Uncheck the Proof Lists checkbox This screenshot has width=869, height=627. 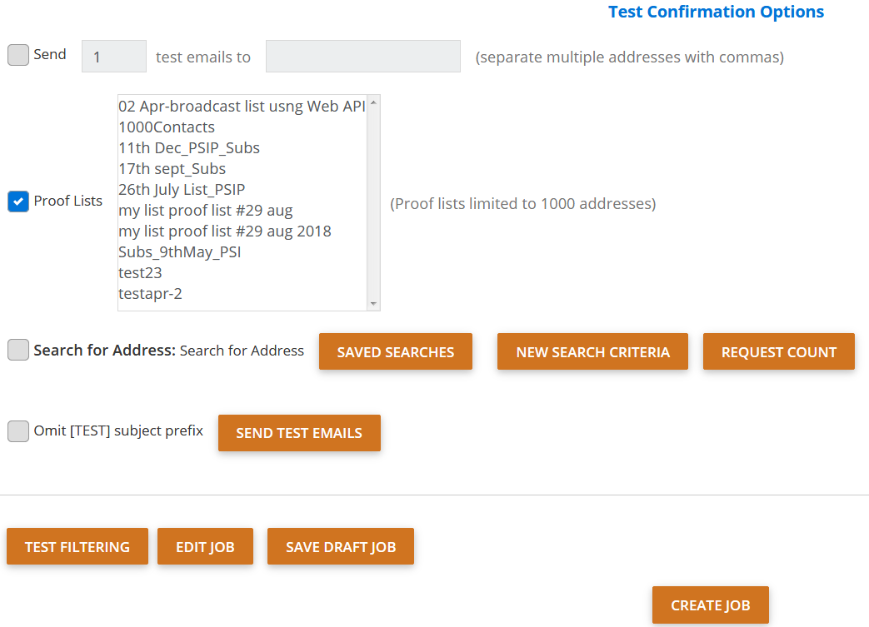(x=18, y=201)
